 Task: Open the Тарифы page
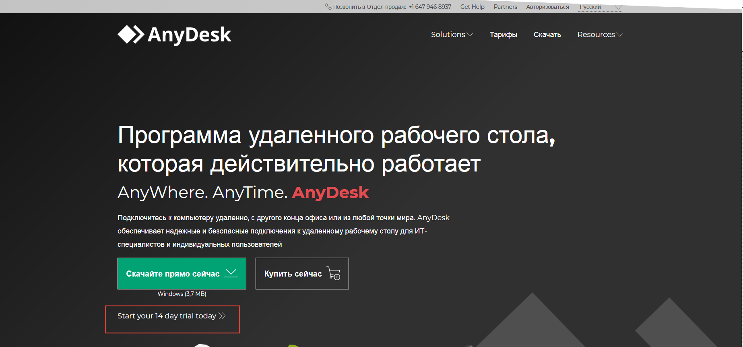point(503,35)
